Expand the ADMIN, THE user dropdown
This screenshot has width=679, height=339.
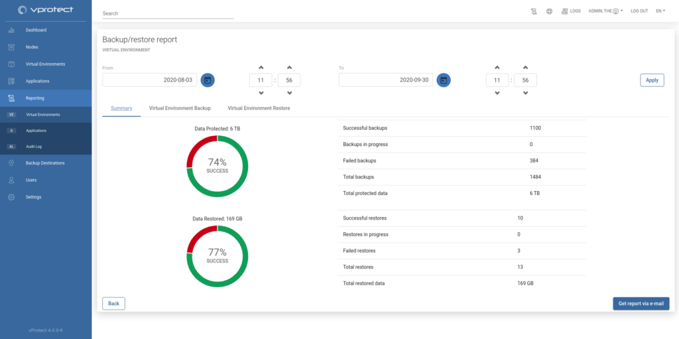(605, 11)
